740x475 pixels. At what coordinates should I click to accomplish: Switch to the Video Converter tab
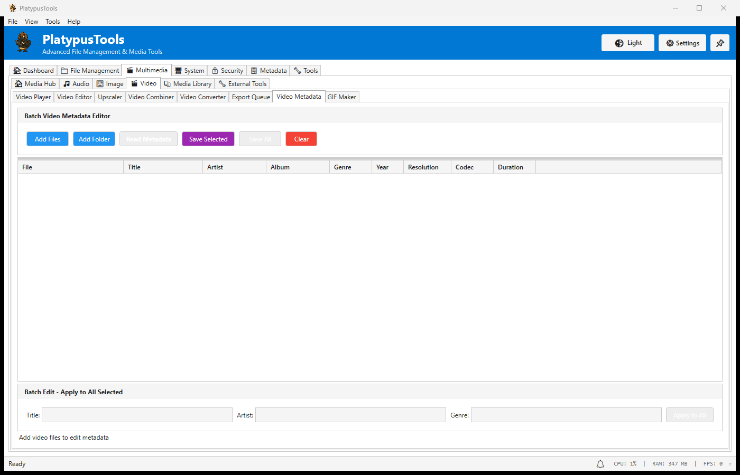click(202, 97)
